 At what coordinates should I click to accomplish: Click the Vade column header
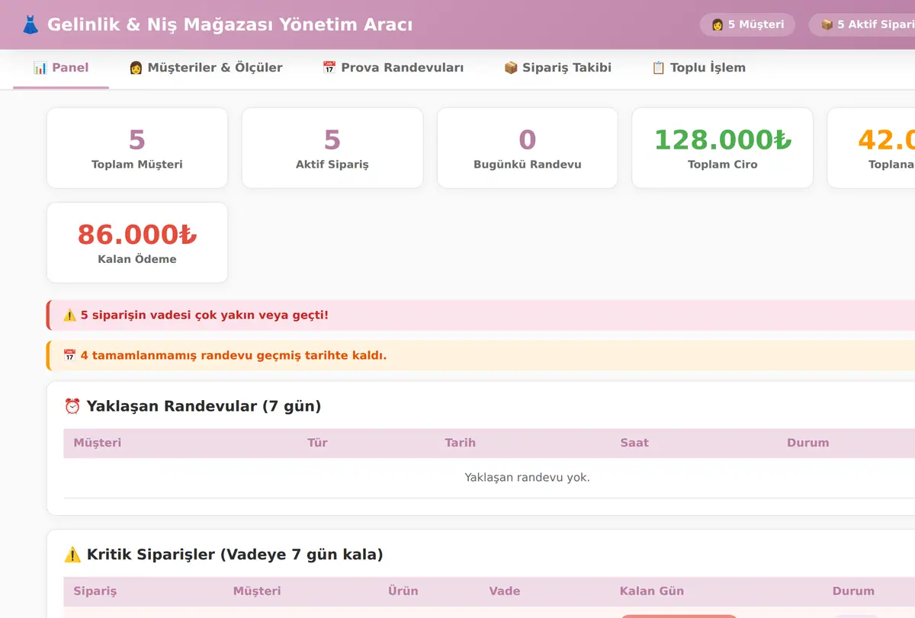[x=505, y=591]
